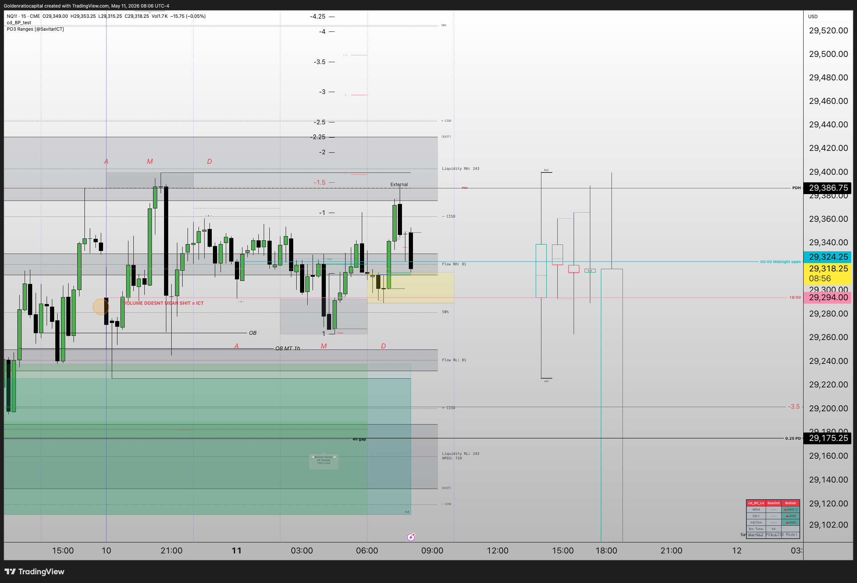Click the orange circle marker on the chart
This screenshot has width=857, height=583.
pyautogui.click(x=101, y=307)
